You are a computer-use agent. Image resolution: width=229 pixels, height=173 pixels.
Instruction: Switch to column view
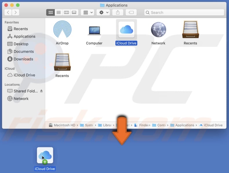point(66,12)
